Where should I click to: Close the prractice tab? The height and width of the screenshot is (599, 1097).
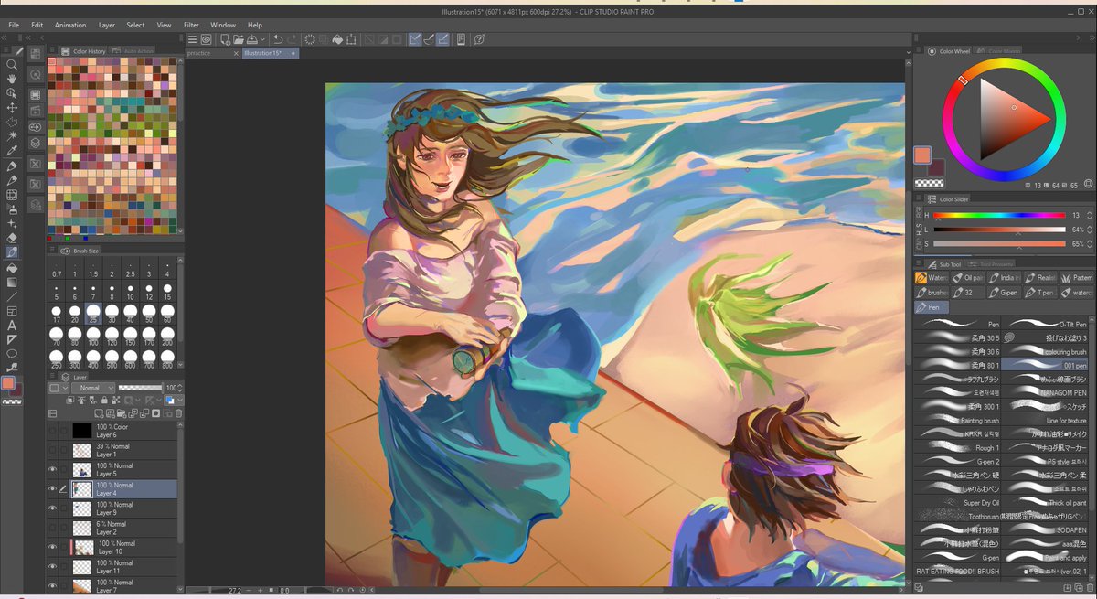[235, 53]
